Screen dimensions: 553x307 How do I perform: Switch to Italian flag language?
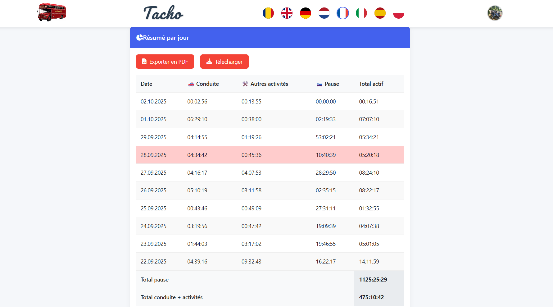[361, 13]
